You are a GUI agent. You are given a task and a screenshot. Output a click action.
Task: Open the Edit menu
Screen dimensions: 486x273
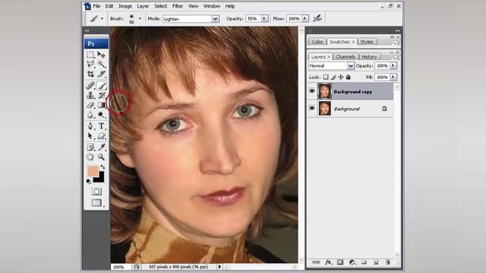109,6
